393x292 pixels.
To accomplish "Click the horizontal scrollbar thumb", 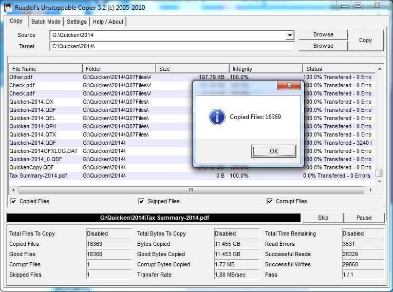I will click(x=191, y=190).
